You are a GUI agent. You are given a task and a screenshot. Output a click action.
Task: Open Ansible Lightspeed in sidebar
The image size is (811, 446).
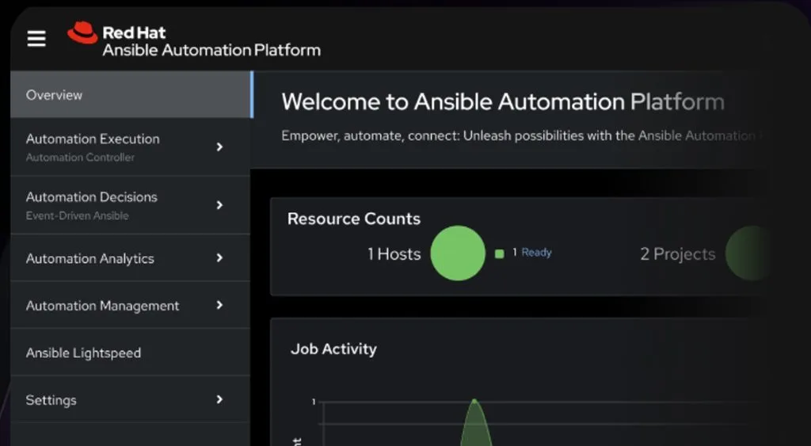pos(131,353)
